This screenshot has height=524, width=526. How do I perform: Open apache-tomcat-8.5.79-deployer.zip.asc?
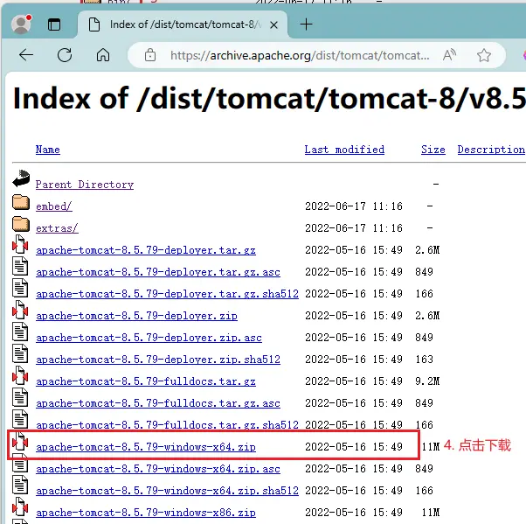[149, 338]
